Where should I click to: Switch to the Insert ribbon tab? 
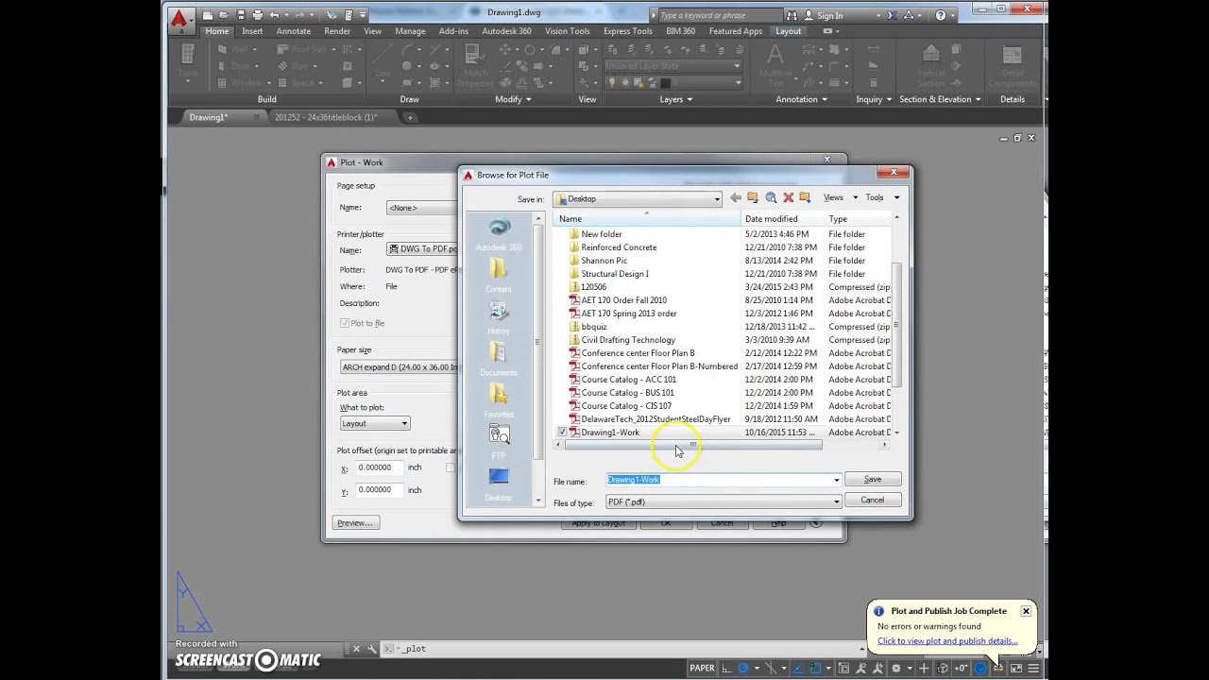point(252,31)
